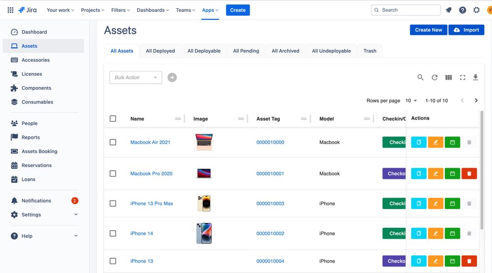Switch to the All Archived tab
The height and width of the screenshot is (273, 492).
(x=286, y=51)
